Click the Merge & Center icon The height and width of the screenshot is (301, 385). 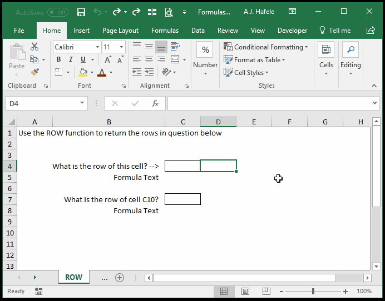point(175,59)
